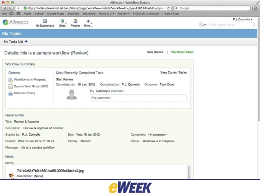The height and width of the screenshot is (195, 260).
Task: Click the browser downloads button
Action: [256, 8]
